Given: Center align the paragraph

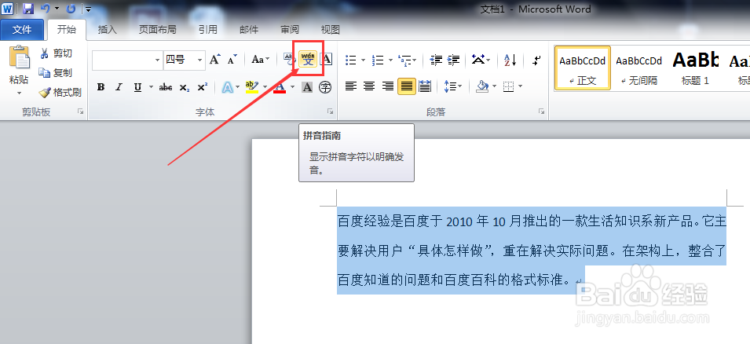Looking at the screenshot, I should (x=369, y=86).
